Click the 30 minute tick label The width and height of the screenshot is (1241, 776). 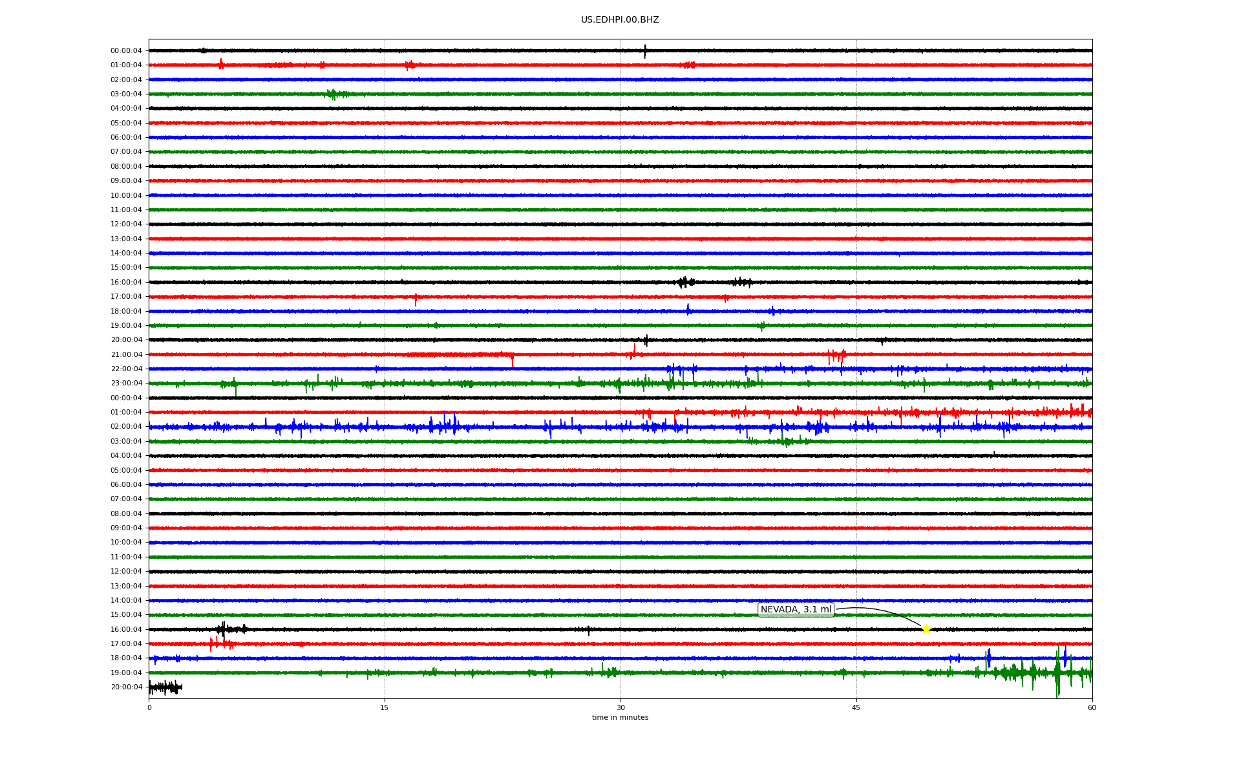tap(620, 707)
